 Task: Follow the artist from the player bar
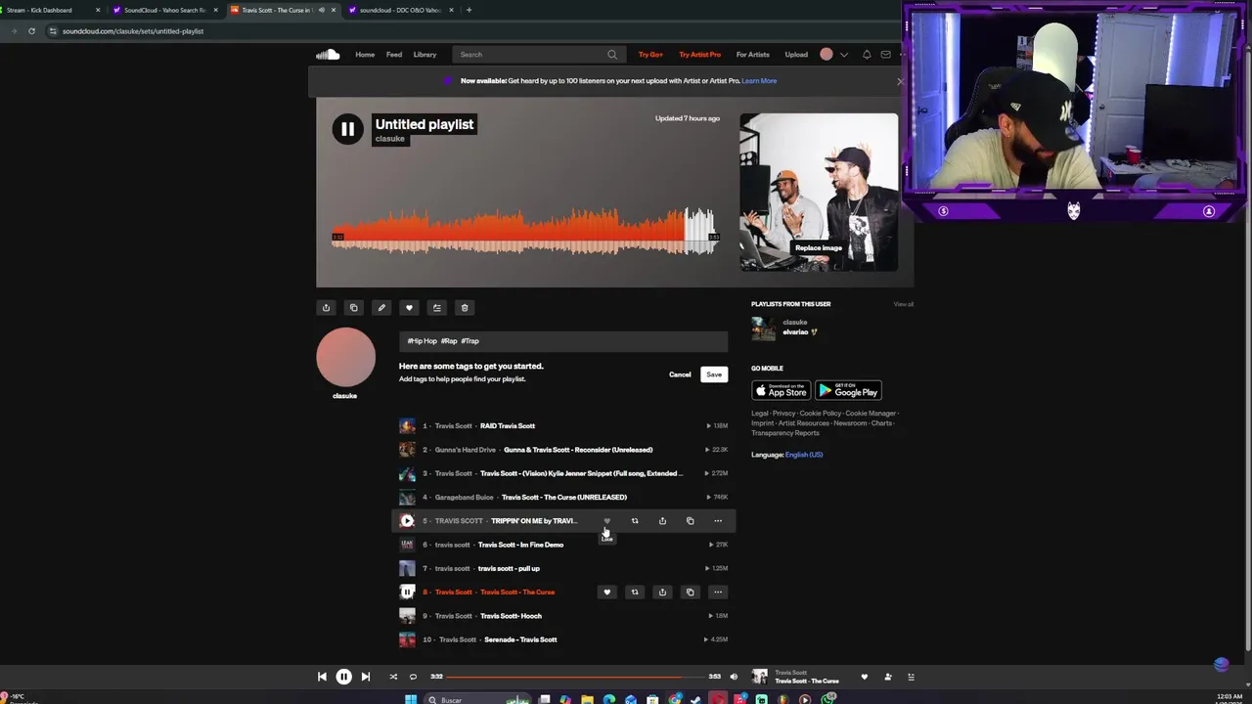[x=888, y=677]
